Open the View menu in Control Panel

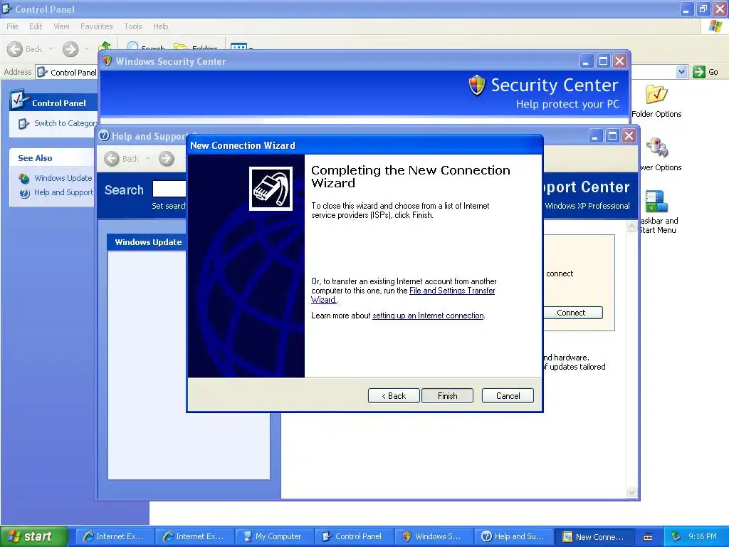pos(61,26)
